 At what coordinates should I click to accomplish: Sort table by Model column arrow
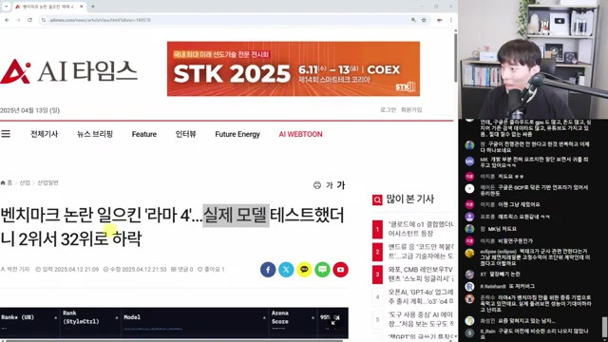[x=264, y=317]
